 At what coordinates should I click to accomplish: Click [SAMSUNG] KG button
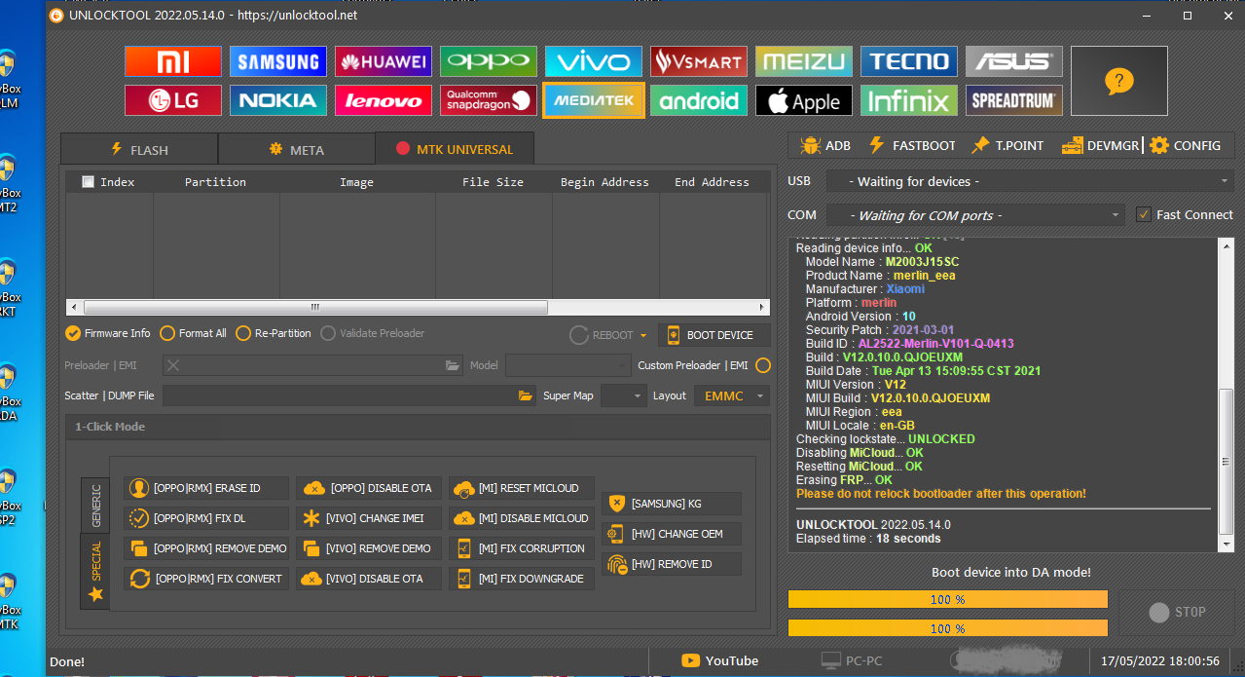672,504
